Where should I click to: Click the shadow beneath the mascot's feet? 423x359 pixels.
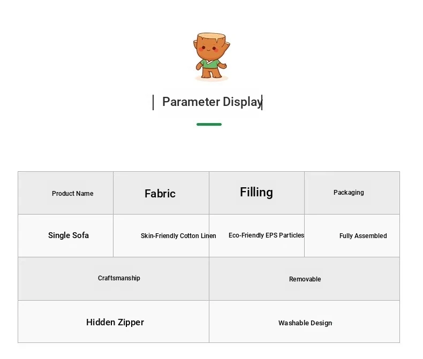[211, 79]
